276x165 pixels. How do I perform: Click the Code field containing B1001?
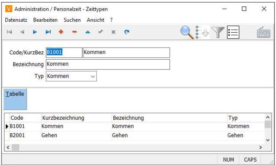point(64,52)
